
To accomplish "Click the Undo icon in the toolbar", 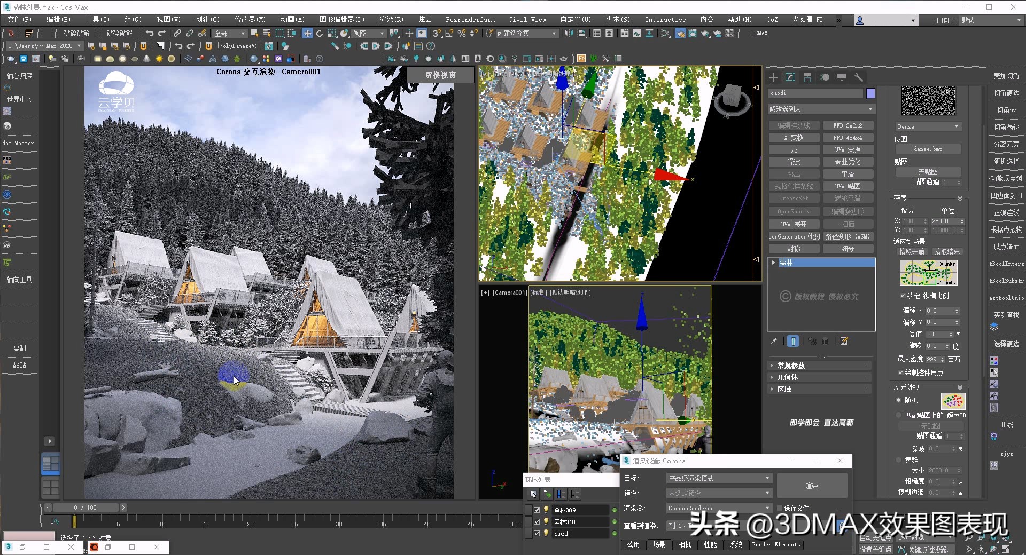I will click(150, 33).
